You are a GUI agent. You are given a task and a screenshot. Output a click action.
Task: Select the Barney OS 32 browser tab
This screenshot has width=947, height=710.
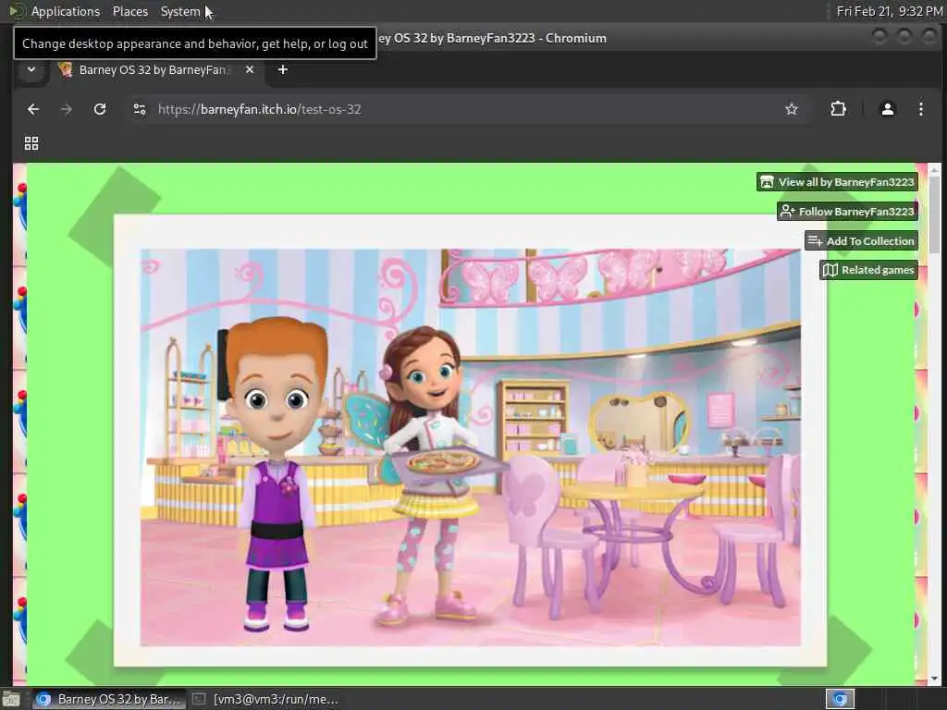155,70
